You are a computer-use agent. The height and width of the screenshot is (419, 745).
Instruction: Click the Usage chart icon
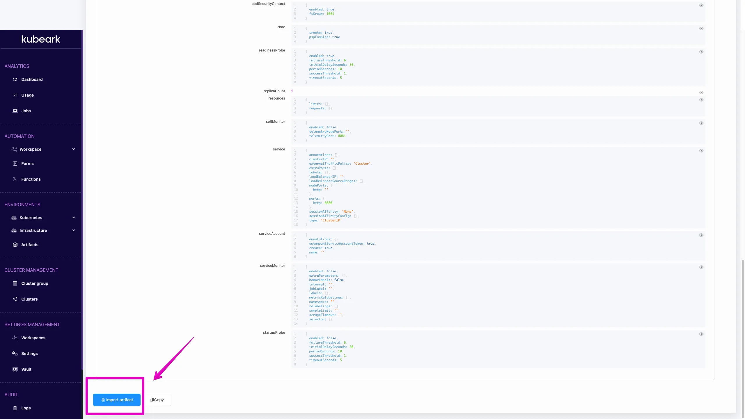point(15,95)
